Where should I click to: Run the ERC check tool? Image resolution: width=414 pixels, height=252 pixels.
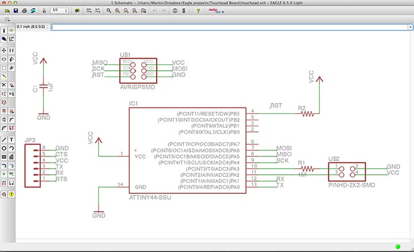click(x=4, y=194)
